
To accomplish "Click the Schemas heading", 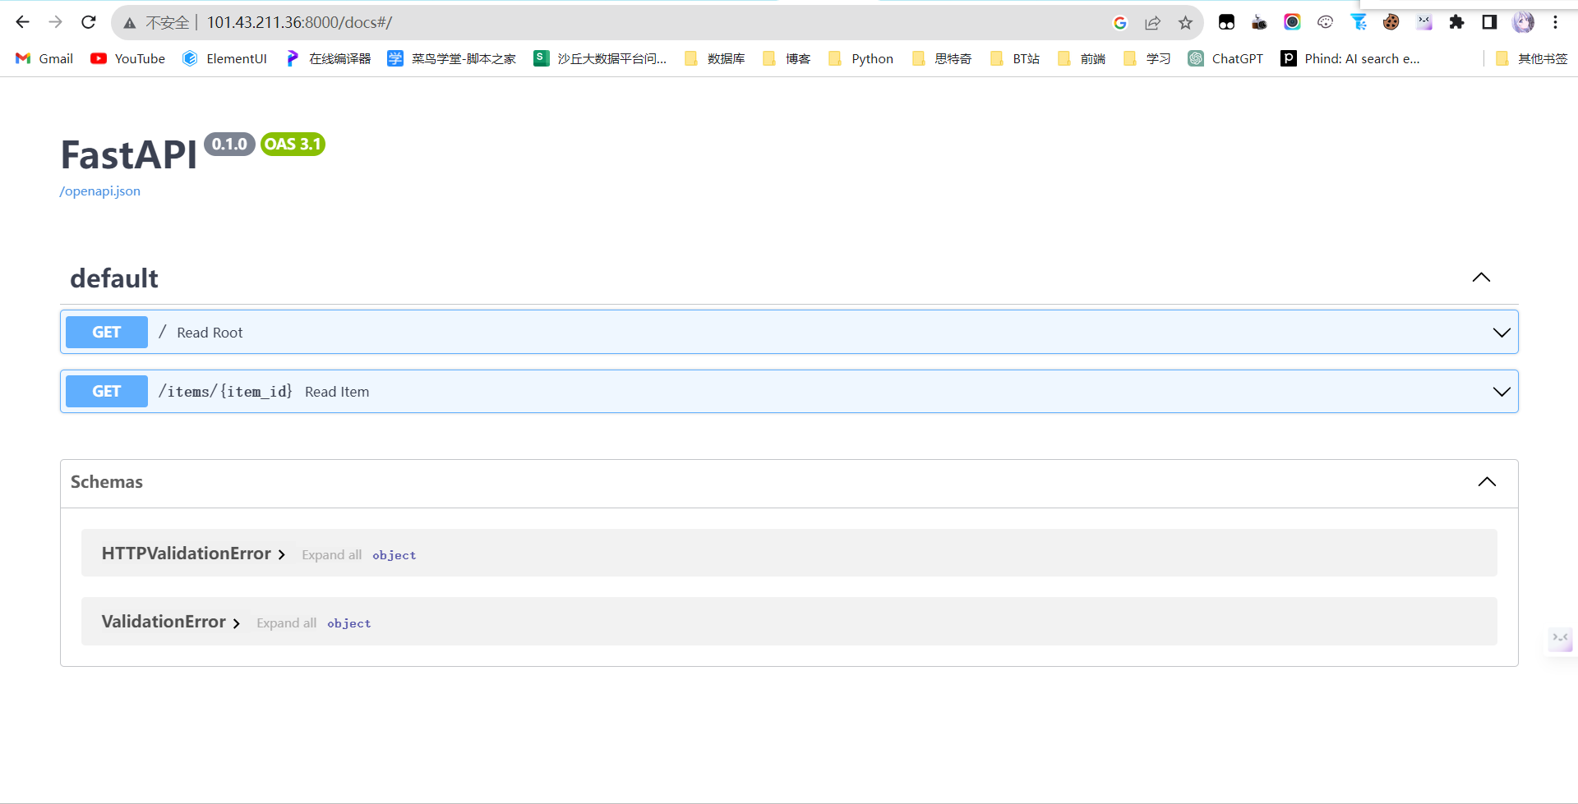I will 107,482.
